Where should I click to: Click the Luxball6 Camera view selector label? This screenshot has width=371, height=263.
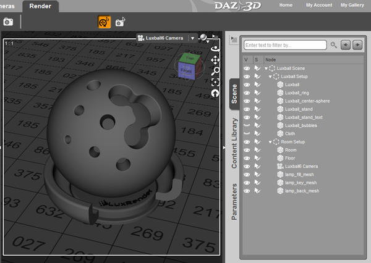tap(164, 38)
